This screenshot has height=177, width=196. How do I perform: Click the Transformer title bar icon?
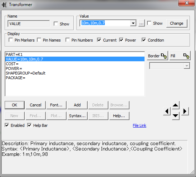pos(4,5)
